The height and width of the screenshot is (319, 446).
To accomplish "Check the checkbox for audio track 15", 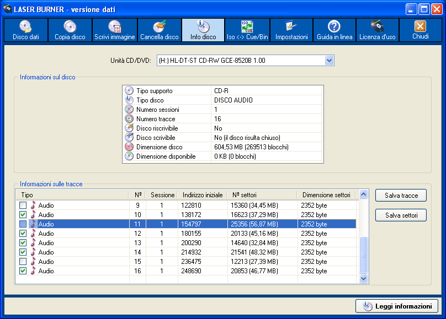I will [x=23, y=261].
